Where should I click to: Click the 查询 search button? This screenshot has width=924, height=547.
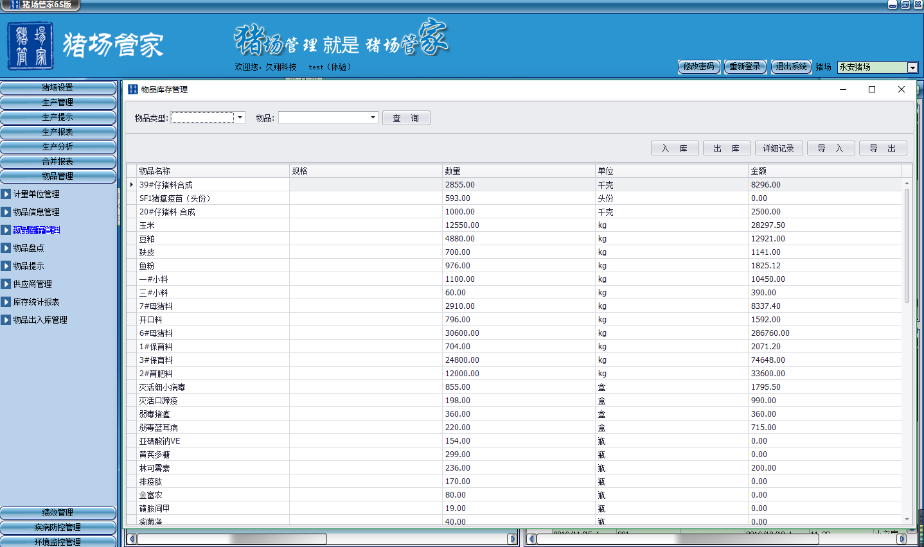(x=406, y=118)
